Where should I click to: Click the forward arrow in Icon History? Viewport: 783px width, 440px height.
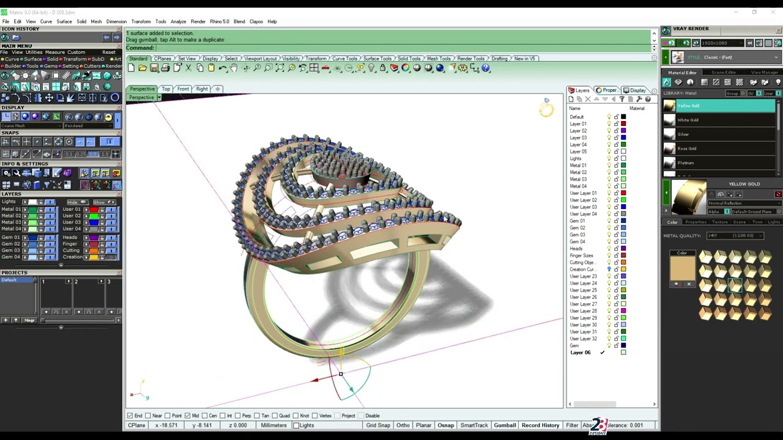pos(117,37)
